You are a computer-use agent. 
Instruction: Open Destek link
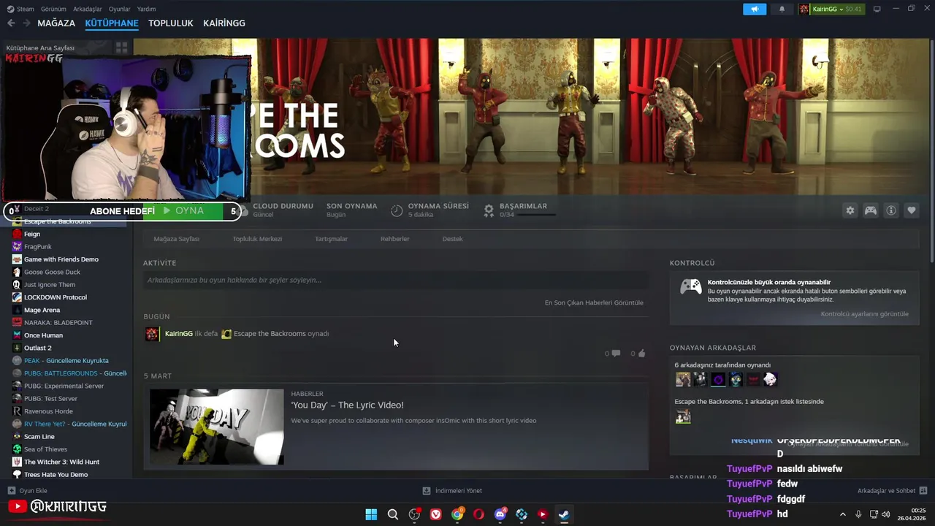[452, 239]
